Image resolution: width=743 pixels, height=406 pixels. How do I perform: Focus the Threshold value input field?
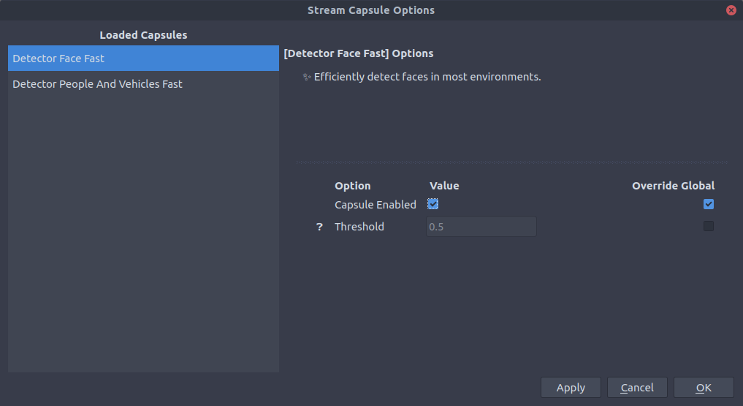481,227
